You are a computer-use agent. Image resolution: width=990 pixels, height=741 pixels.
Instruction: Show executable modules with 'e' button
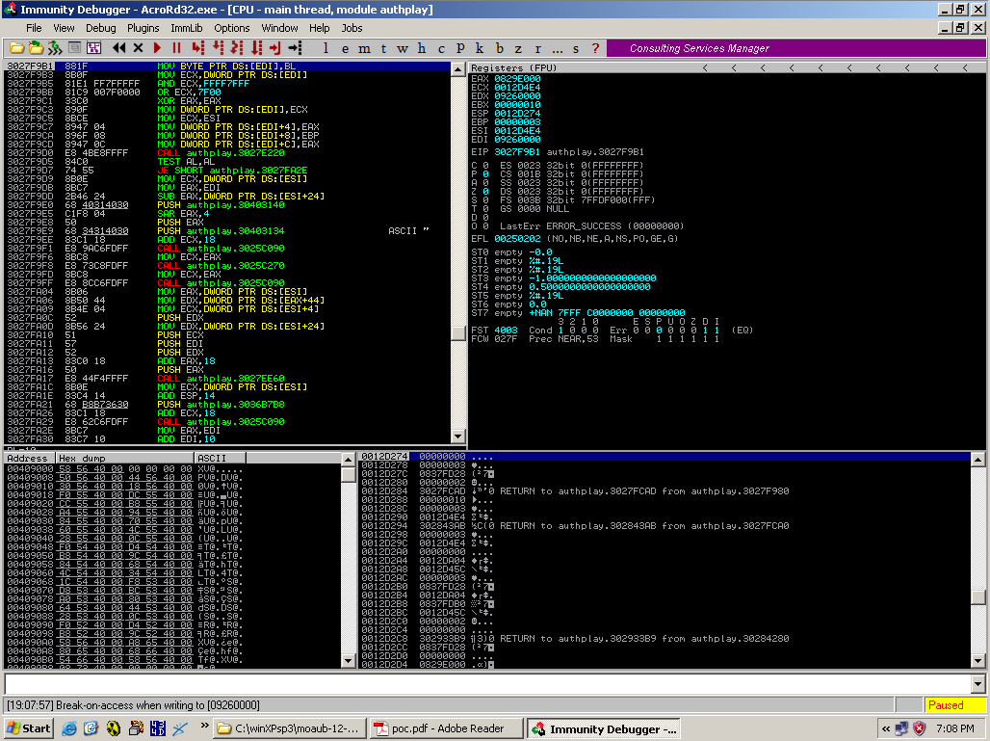[344, 48]
